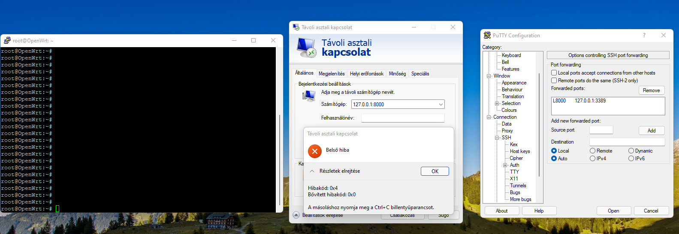Switch to the Minőség tab
The image size is (679, 234).
point(397,74)
